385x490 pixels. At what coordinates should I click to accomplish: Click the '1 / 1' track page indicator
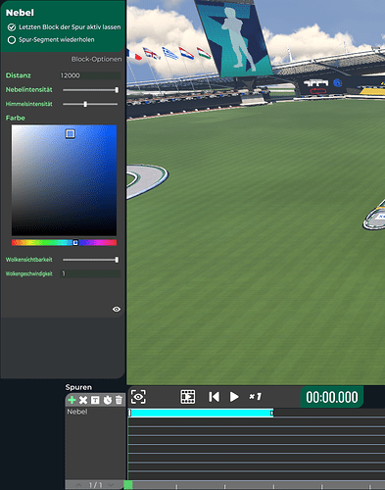(95, 485)
